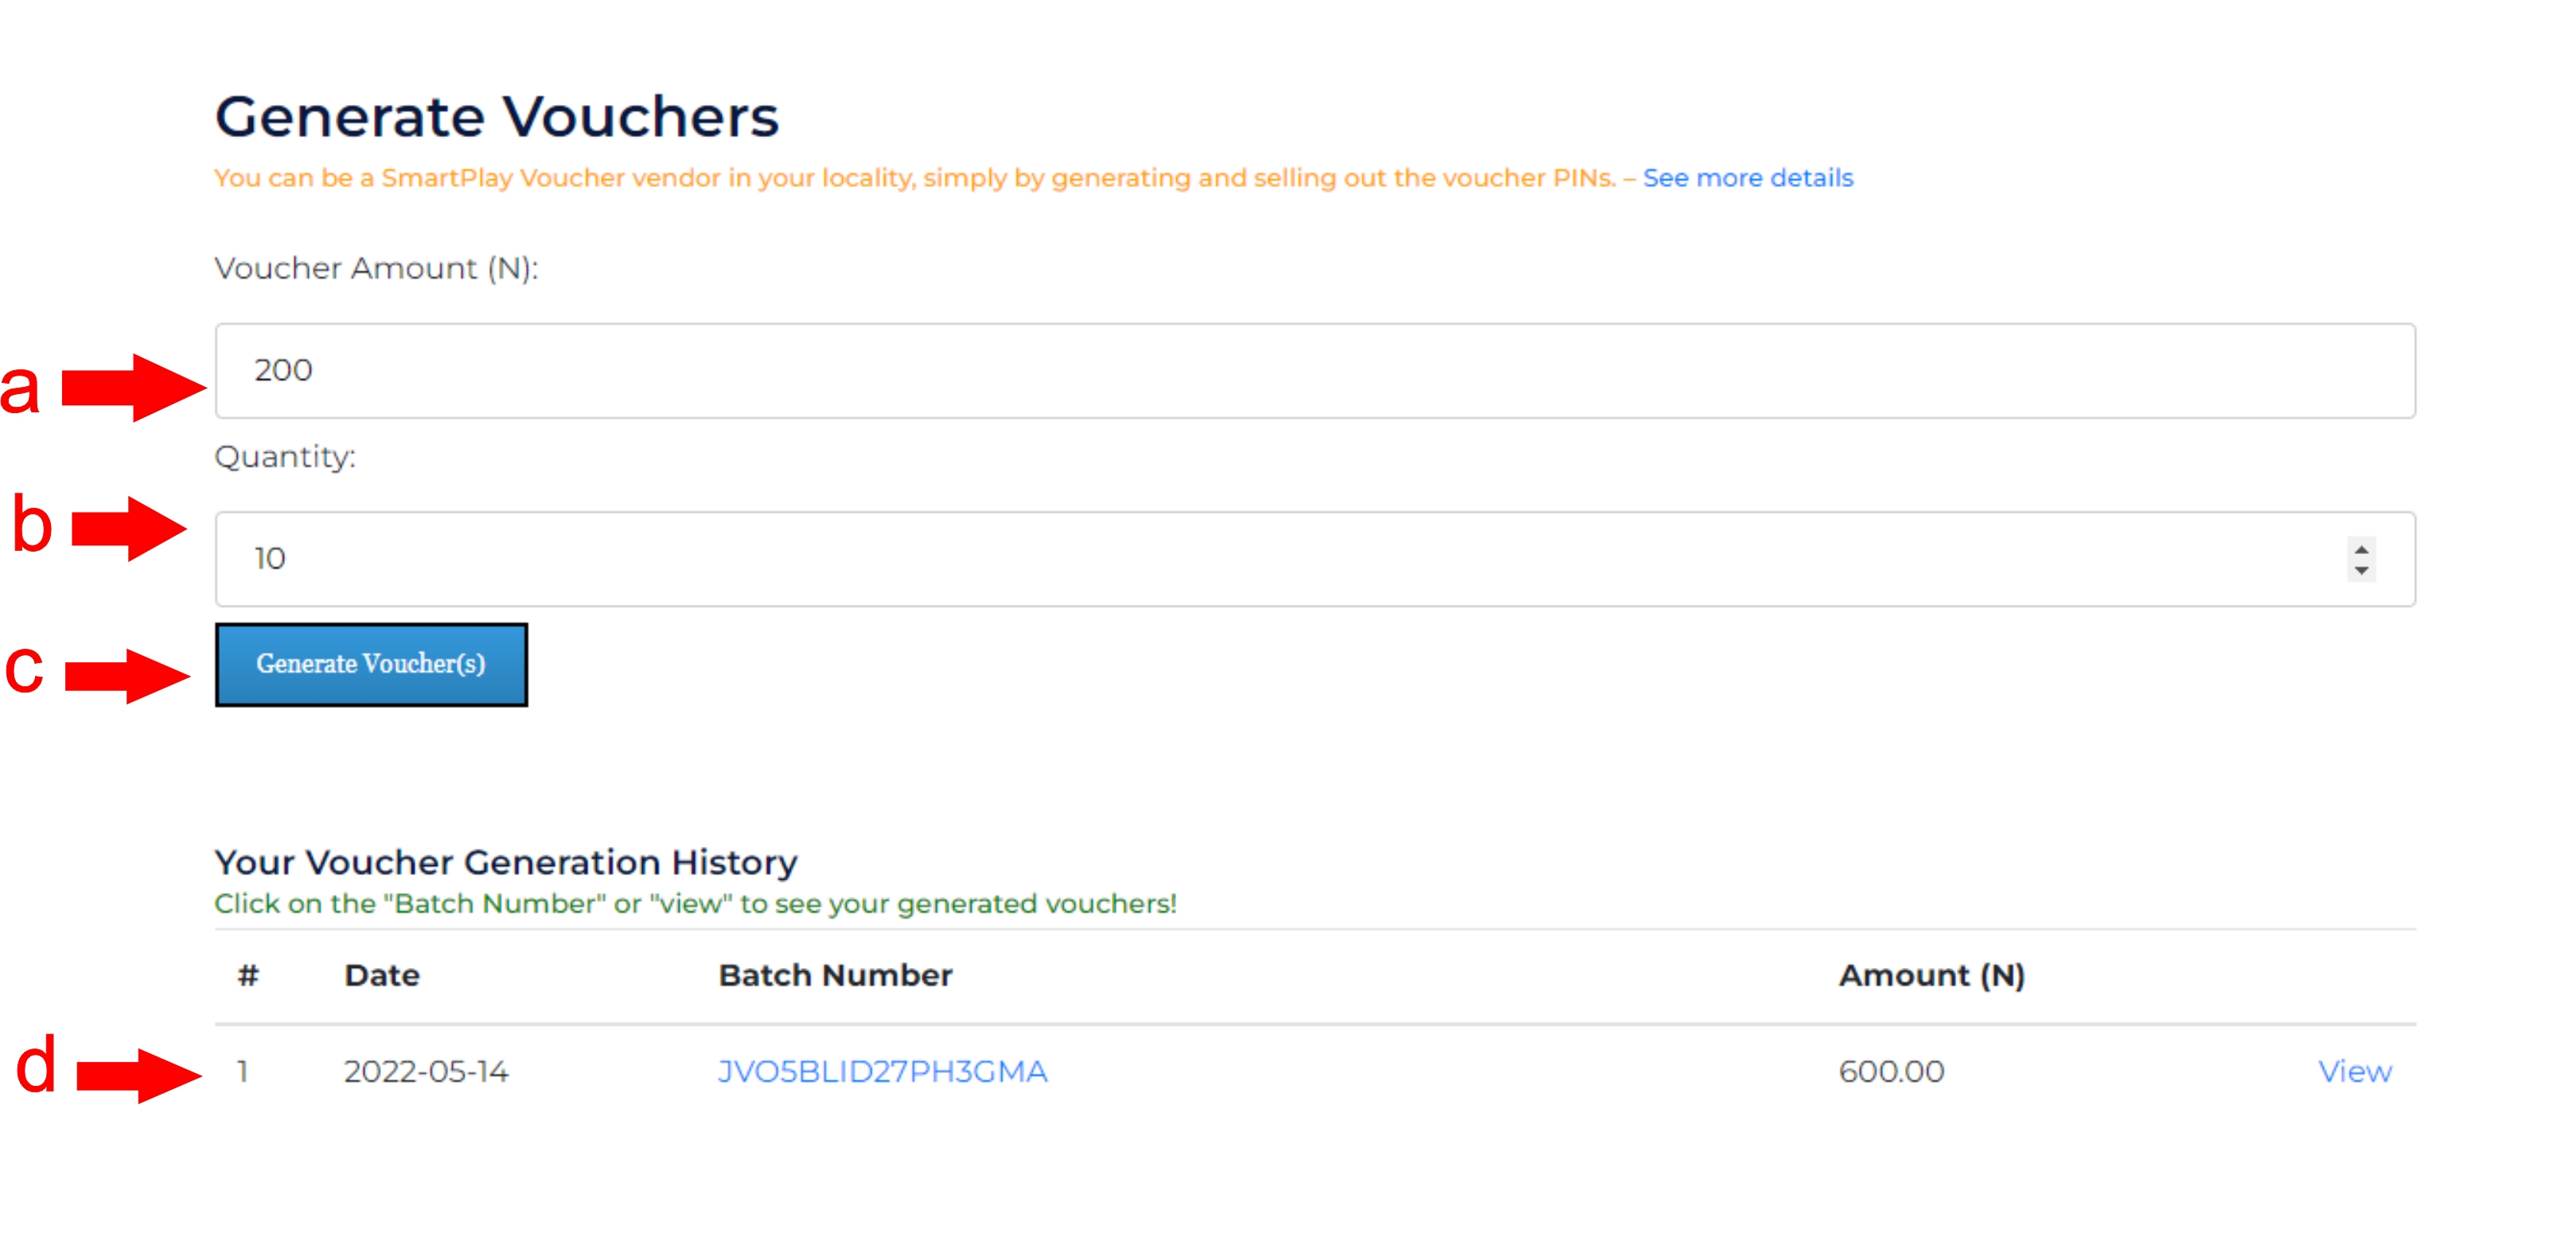Click the View link in history row

click(2354, 1071)
